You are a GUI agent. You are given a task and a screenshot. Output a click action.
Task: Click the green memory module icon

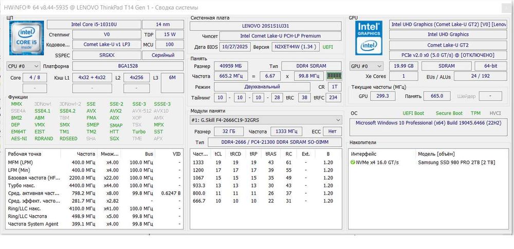tap(334, 76)
